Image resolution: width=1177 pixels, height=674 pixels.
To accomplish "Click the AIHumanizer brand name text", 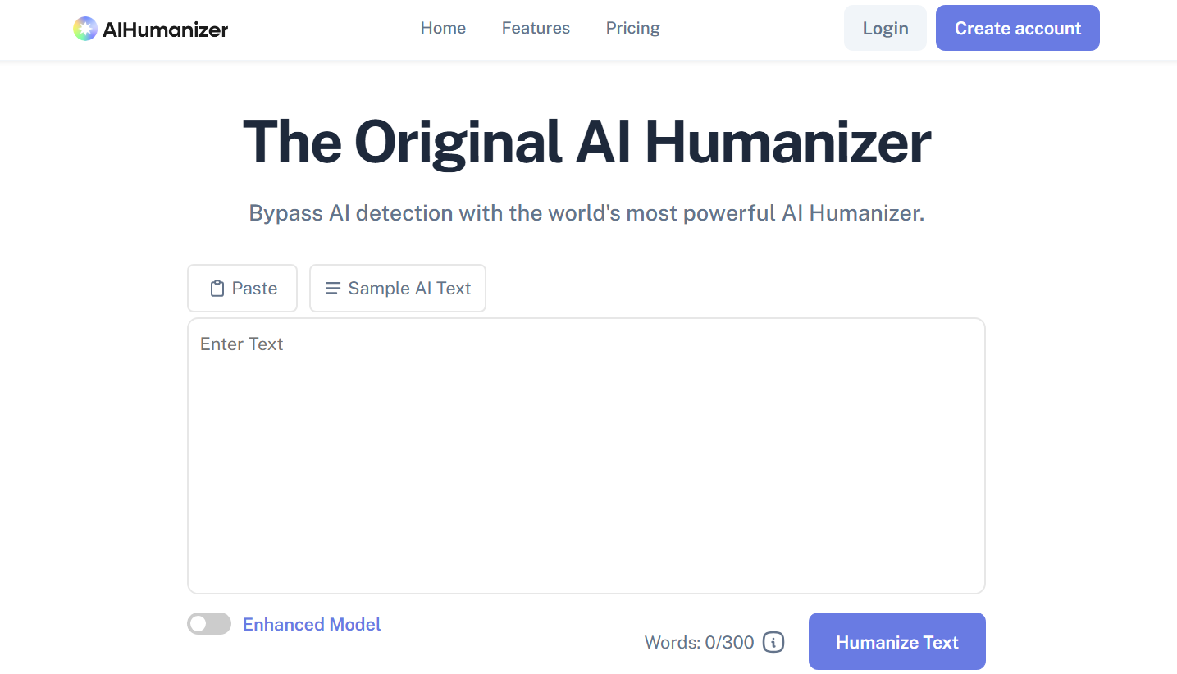I will (163, 29).
